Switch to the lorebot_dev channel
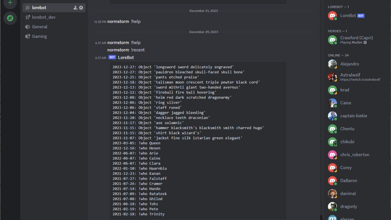Viewport: 391px width, 220px height. 43,17
